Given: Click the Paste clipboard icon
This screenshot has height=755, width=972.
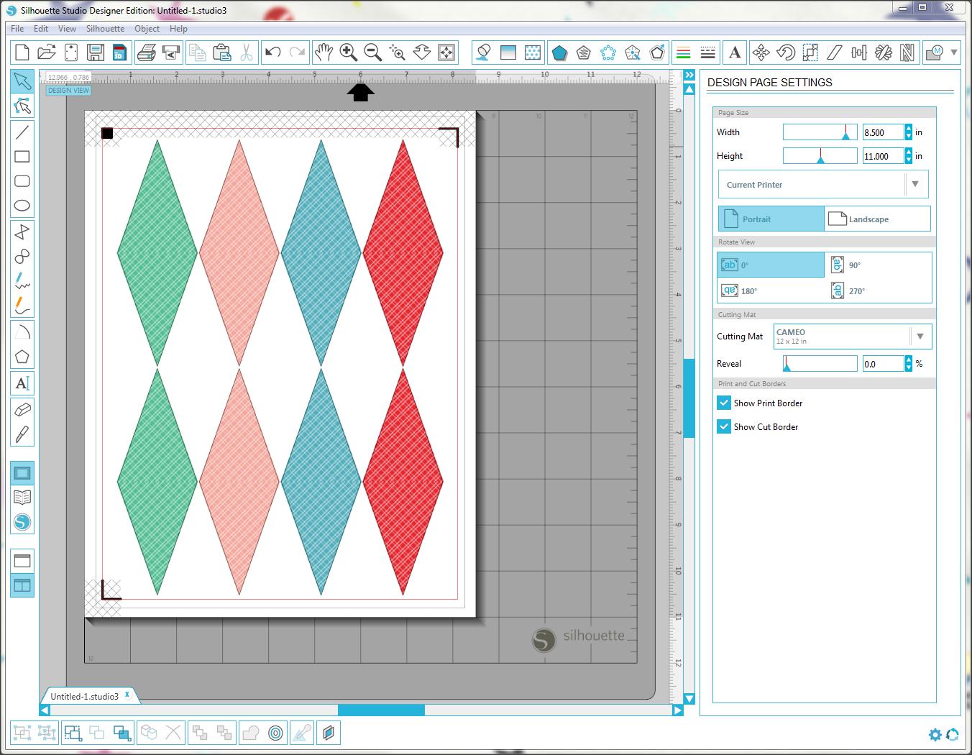Looking at the screenshot, I should (221, 52).
